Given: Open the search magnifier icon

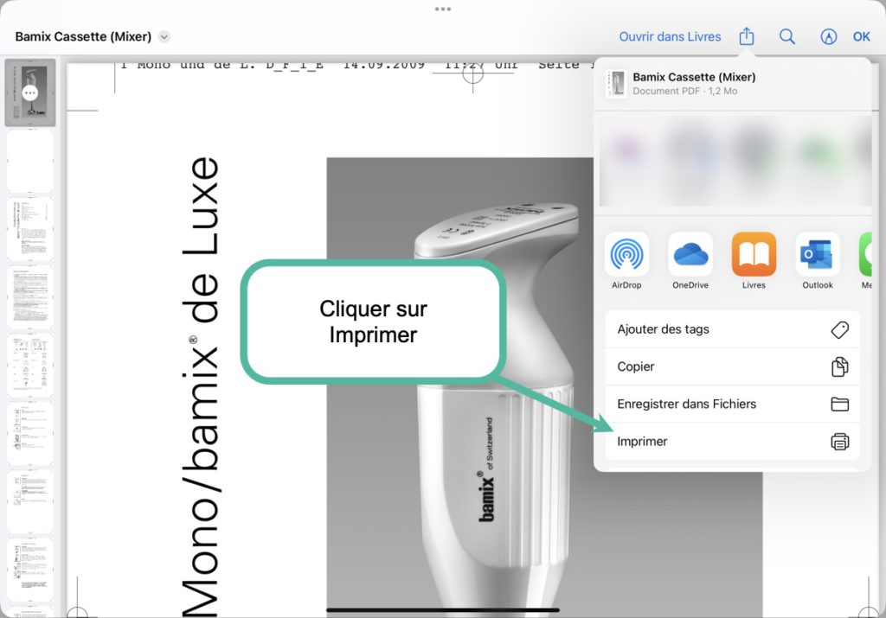Looking at the screenshot, I should click(786, 36).
